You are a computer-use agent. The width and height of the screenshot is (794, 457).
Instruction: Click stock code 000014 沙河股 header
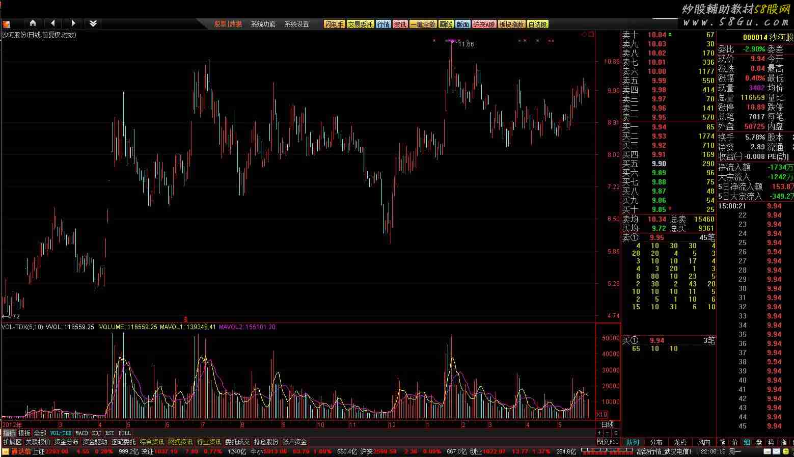[768, 37]
